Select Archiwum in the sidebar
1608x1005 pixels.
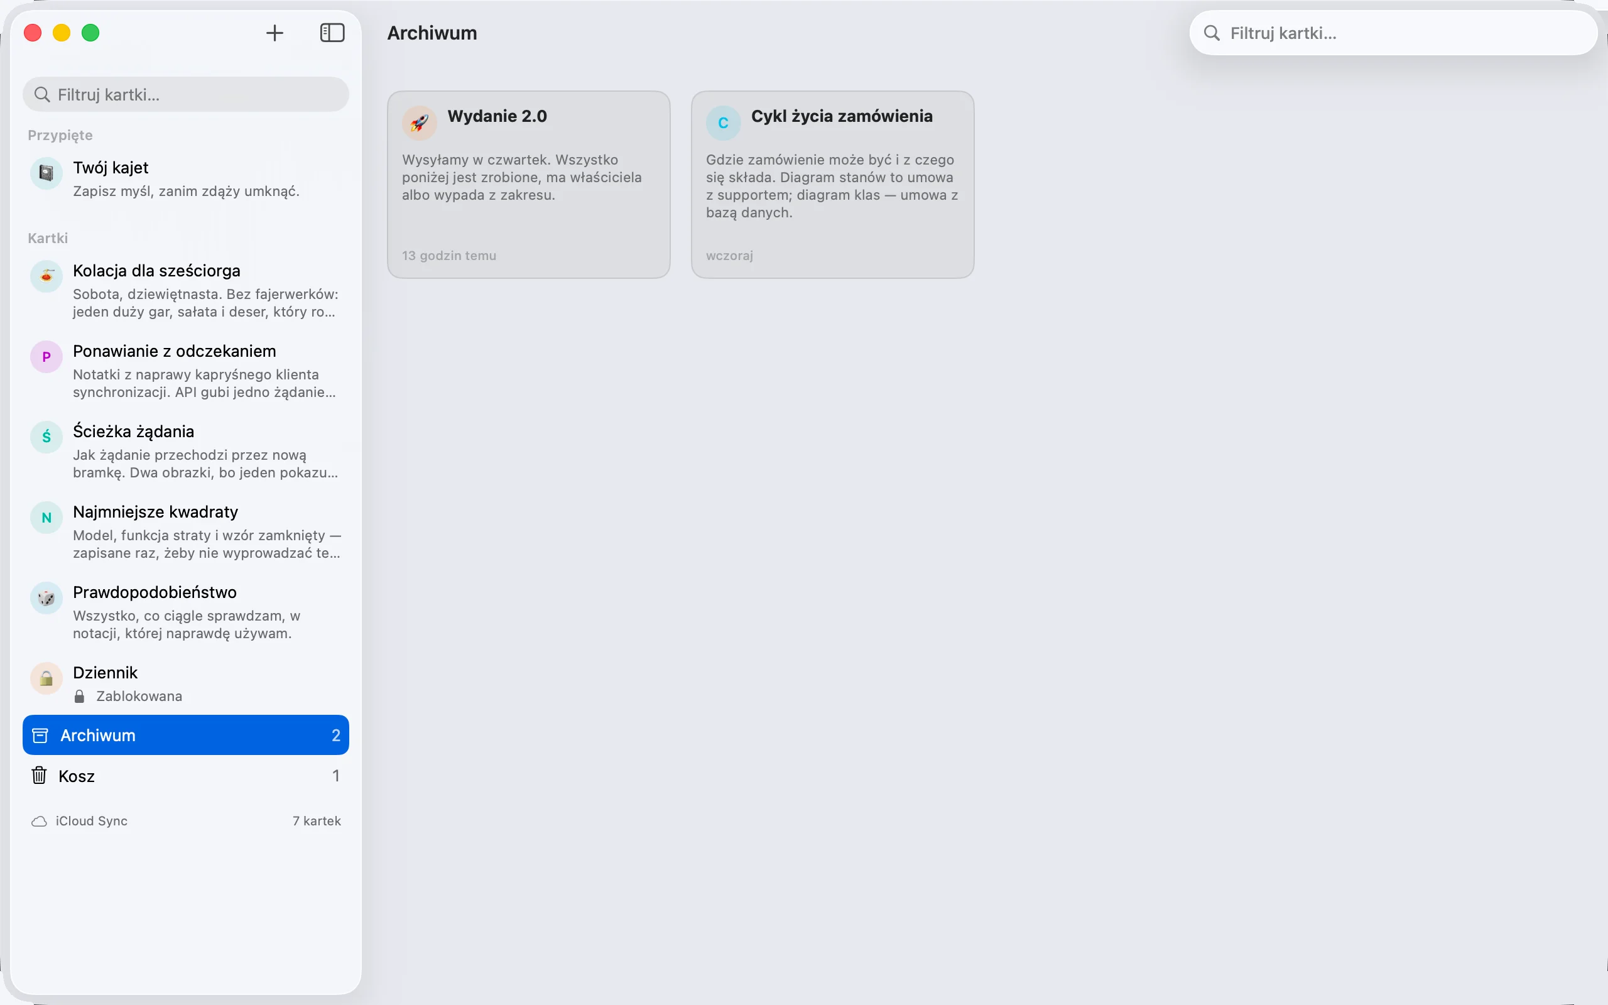click(185, 735)
